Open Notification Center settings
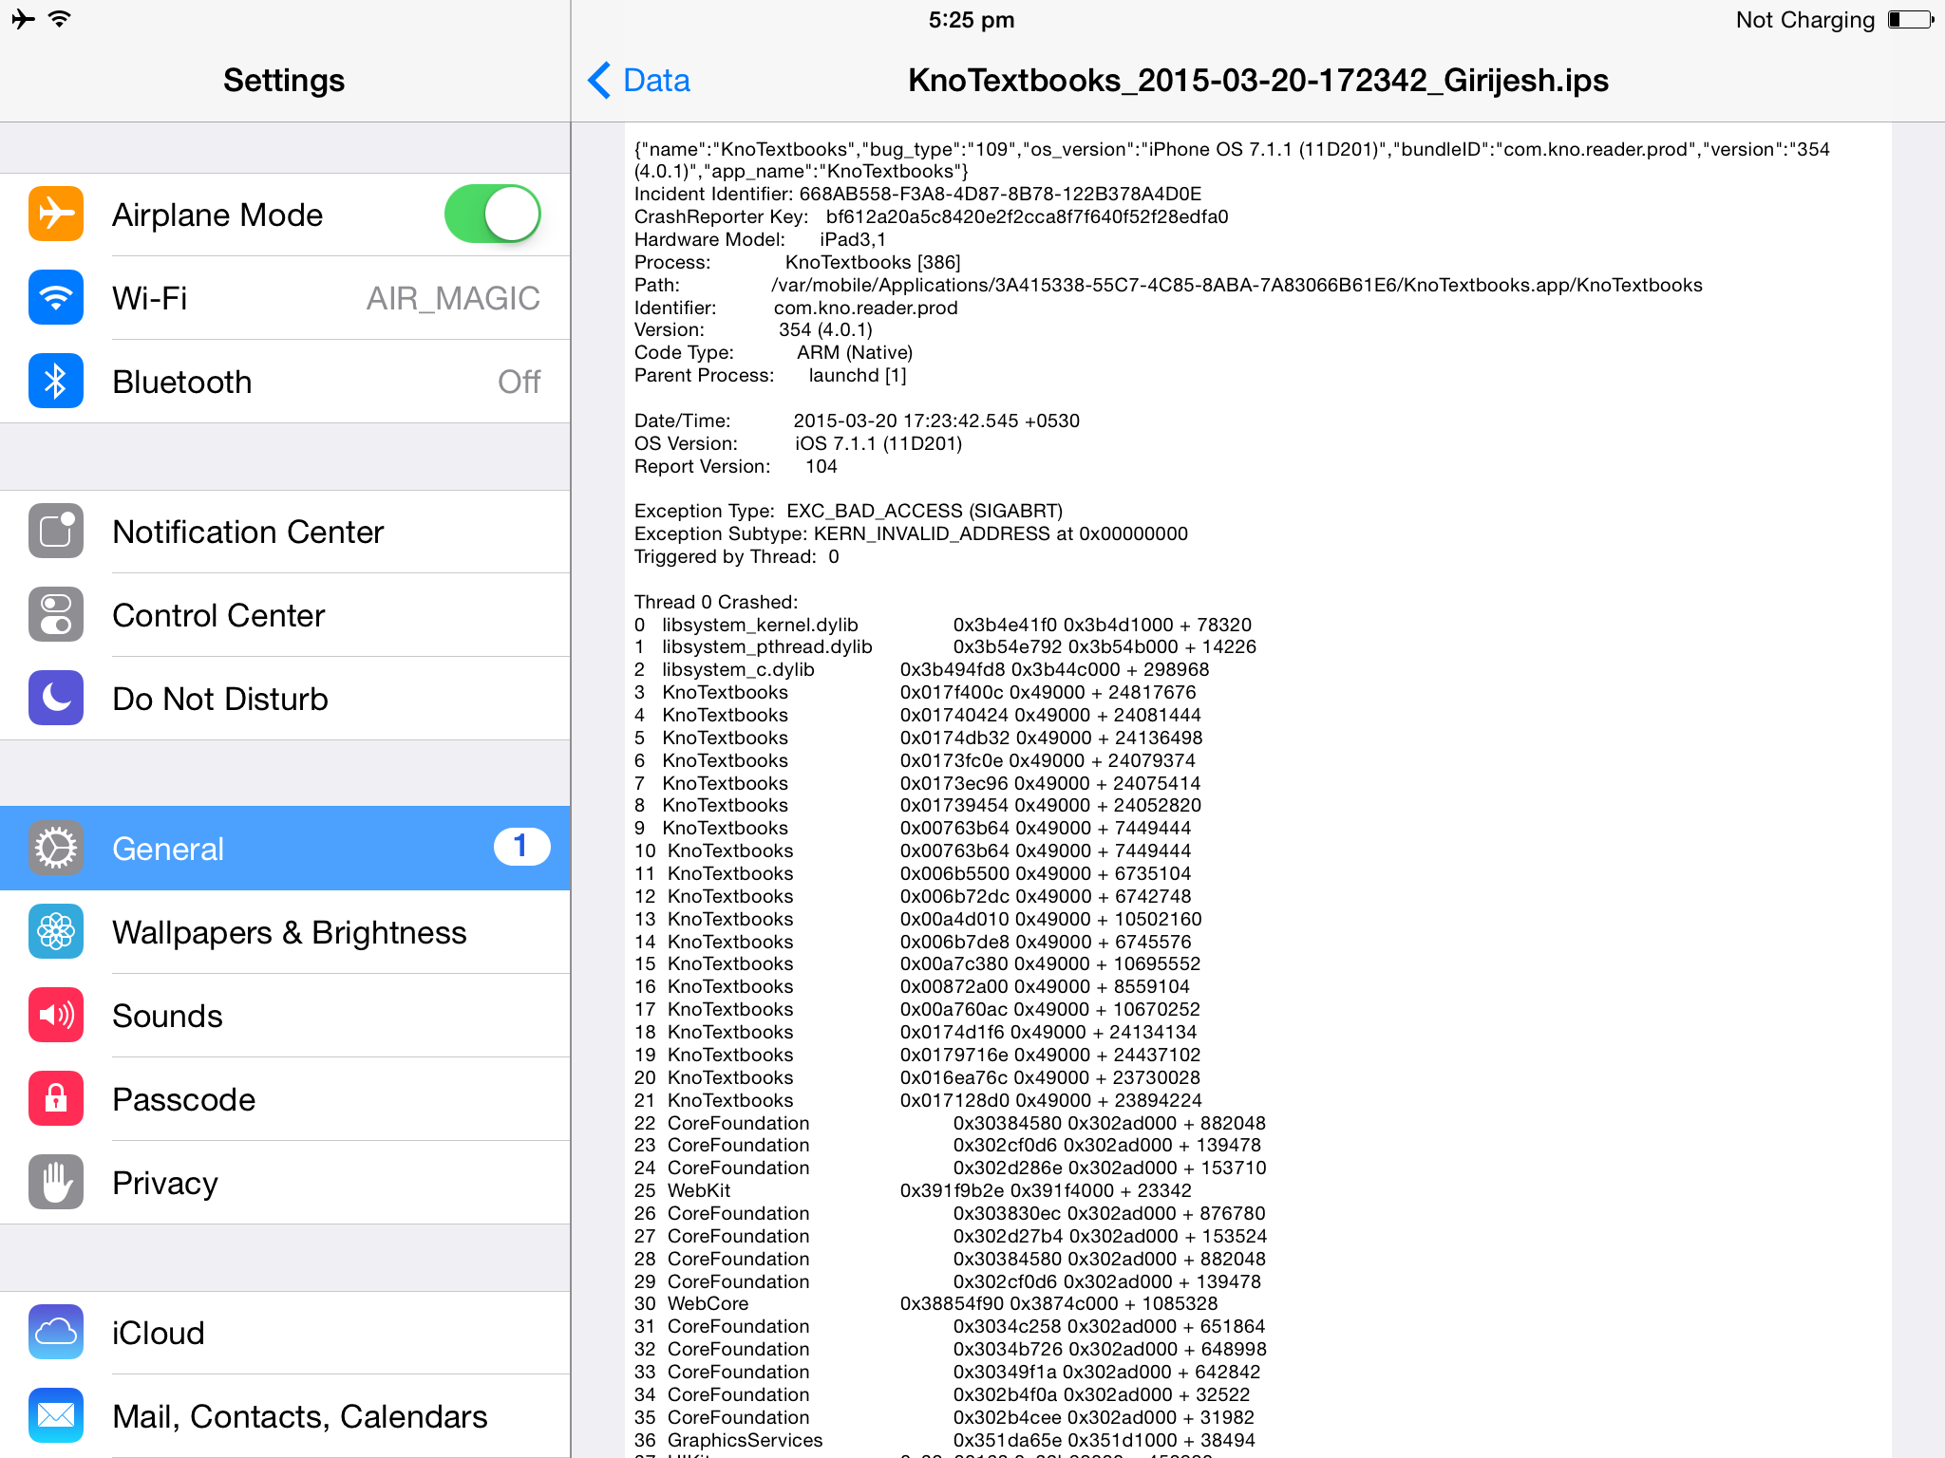This screenshot has height=1458, width=1945. tap(285, 532)
